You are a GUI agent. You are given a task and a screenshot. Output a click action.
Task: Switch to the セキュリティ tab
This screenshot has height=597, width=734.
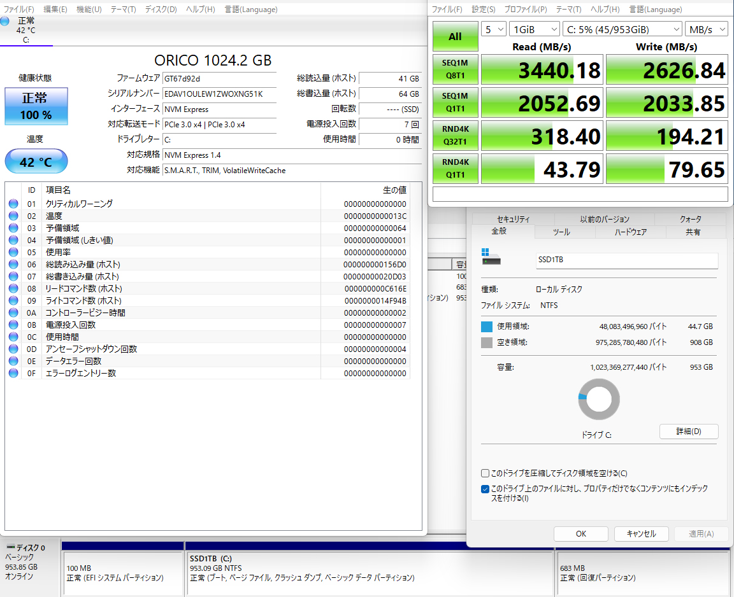click(x=513, y=219)
